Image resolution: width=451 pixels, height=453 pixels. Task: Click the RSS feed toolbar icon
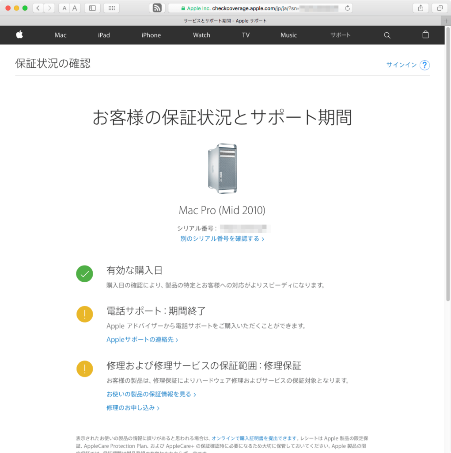157,8
